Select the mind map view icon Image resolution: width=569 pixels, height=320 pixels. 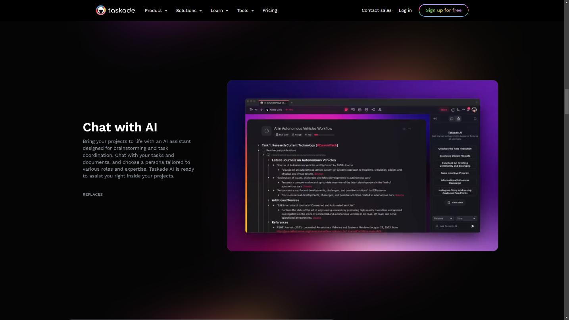pyautogui.click(x=373, y=110)
